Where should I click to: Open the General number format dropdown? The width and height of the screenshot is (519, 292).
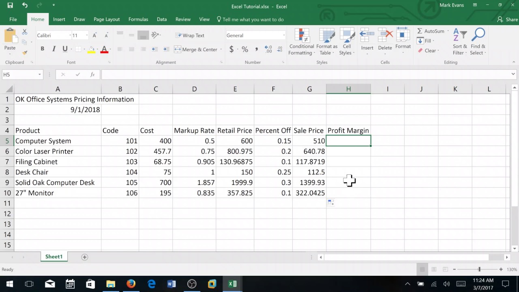coord(283,35)
